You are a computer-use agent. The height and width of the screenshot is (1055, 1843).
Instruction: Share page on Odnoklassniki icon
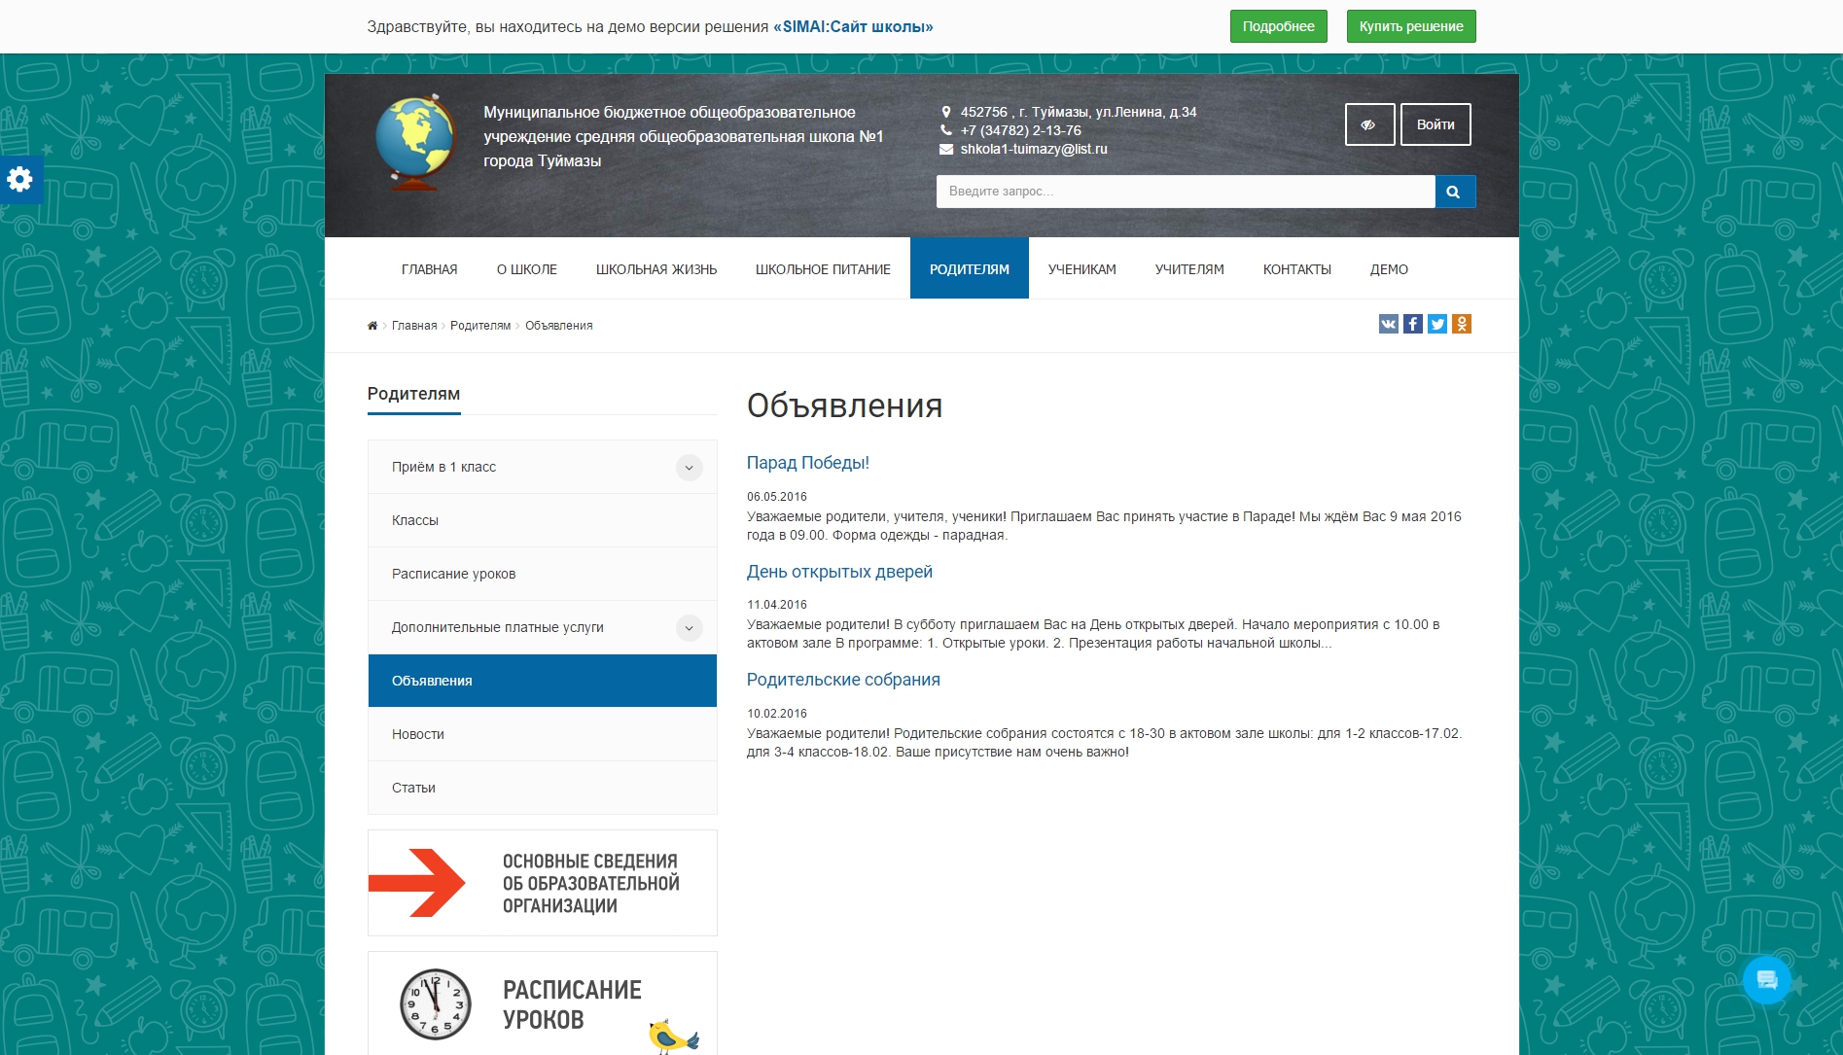(1462, 324)
